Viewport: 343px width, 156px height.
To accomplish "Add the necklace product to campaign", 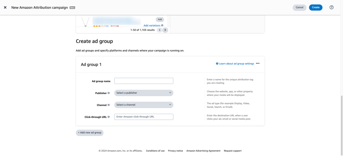I will [x=160, y=19].
